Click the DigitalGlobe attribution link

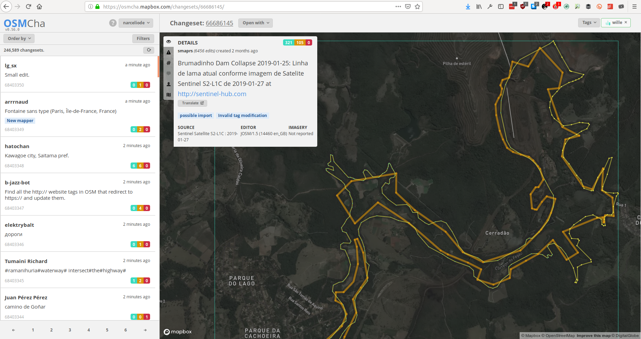625,336
